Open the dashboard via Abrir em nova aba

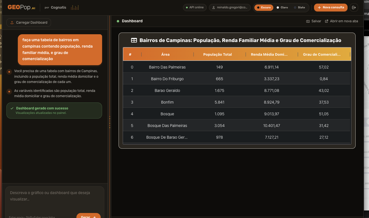(x=341, y=21)
